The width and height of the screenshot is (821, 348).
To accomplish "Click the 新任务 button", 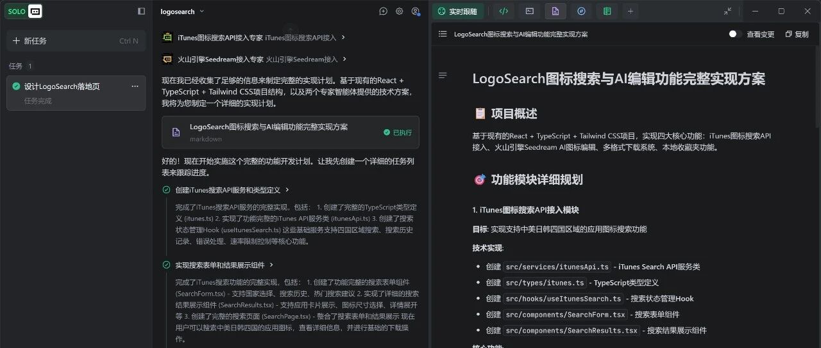I will point(76,41).
